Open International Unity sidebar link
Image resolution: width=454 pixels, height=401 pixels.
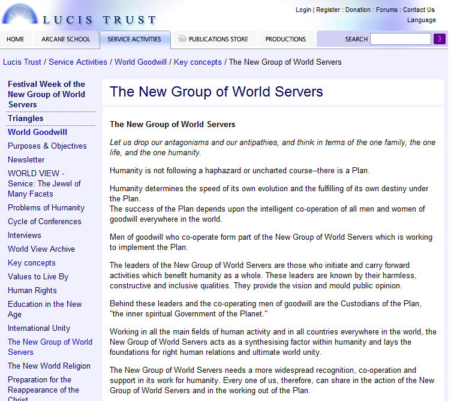[x=39, y=328]
